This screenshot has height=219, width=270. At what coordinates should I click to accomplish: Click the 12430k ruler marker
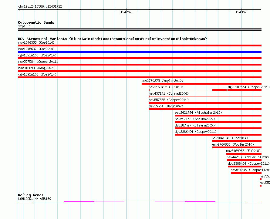pyautogui.click(x=241, y=12)
